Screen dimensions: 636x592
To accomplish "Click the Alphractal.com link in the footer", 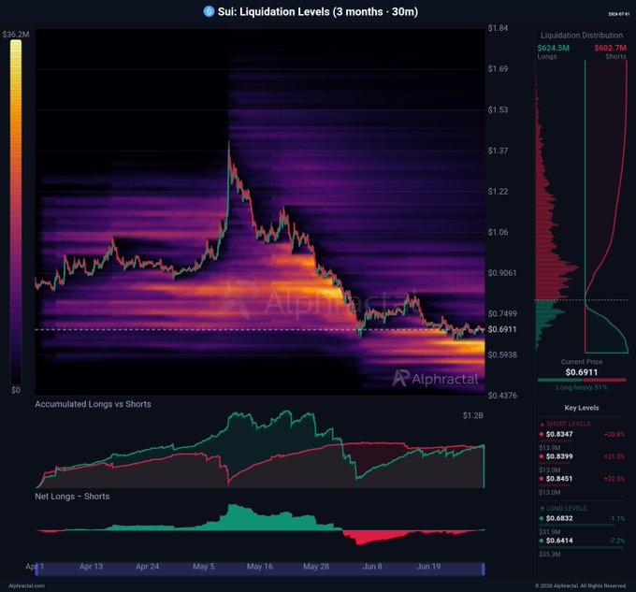I will tap(26, 585).
